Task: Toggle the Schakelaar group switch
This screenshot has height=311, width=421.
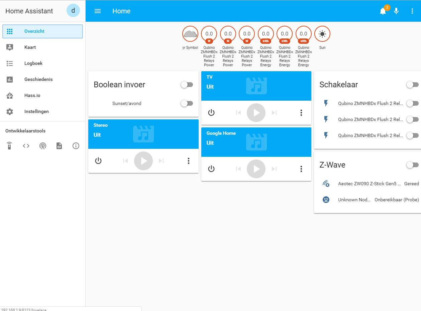Action: click(413, 85)
